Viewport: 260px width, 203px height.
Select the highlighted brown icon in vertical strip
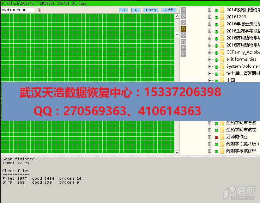click(183, 29)
